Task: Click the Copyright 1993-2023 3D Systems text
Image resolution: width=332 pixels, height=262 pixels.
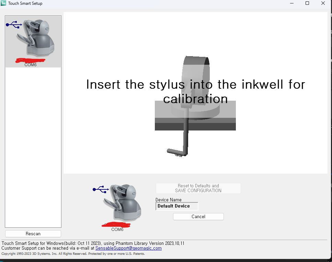Action: [x=73, y=253]
